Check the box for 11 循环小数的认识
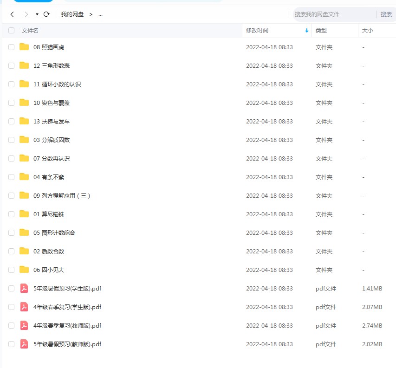 pos(11,84)
